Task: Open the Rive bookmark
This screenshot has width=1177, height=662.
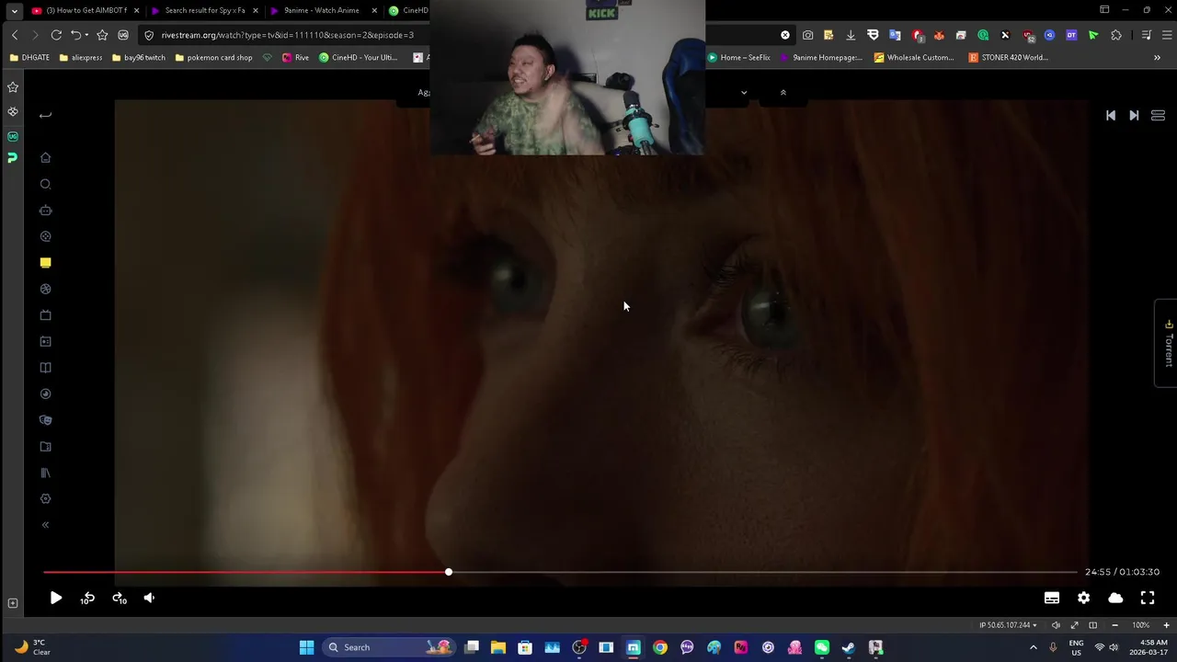Action: point(295,57)
